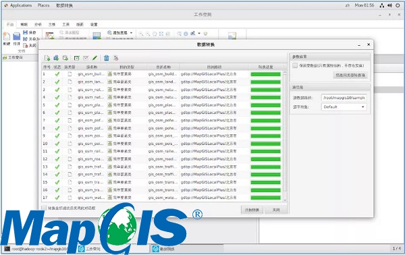Click destination name gis_osm_land... in row 2
405x255 pixels.
click(x=163, y=82)
